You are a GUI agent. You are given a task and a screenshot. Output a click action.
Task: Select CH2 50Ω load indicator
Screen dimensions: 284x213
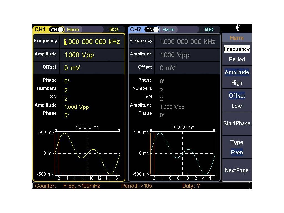pos(209,29)
